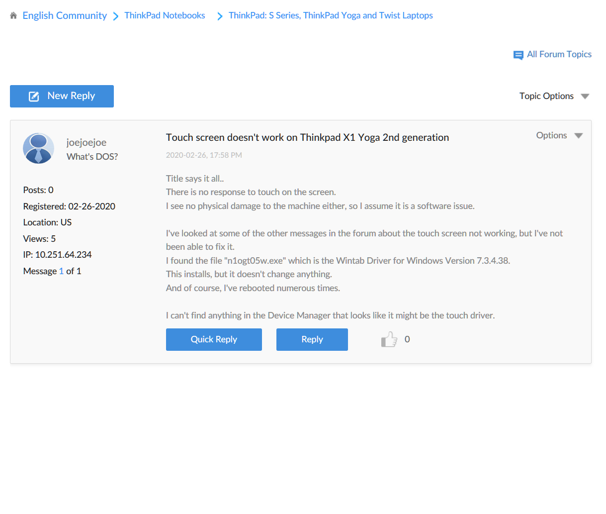Click the chevron after English Community breadcrumb
This screenshot has height=514, width=606.
tap(115, 15)
